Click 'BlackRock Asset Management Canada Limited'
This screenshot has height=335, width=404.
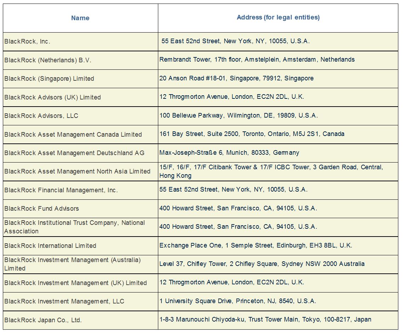80,135
